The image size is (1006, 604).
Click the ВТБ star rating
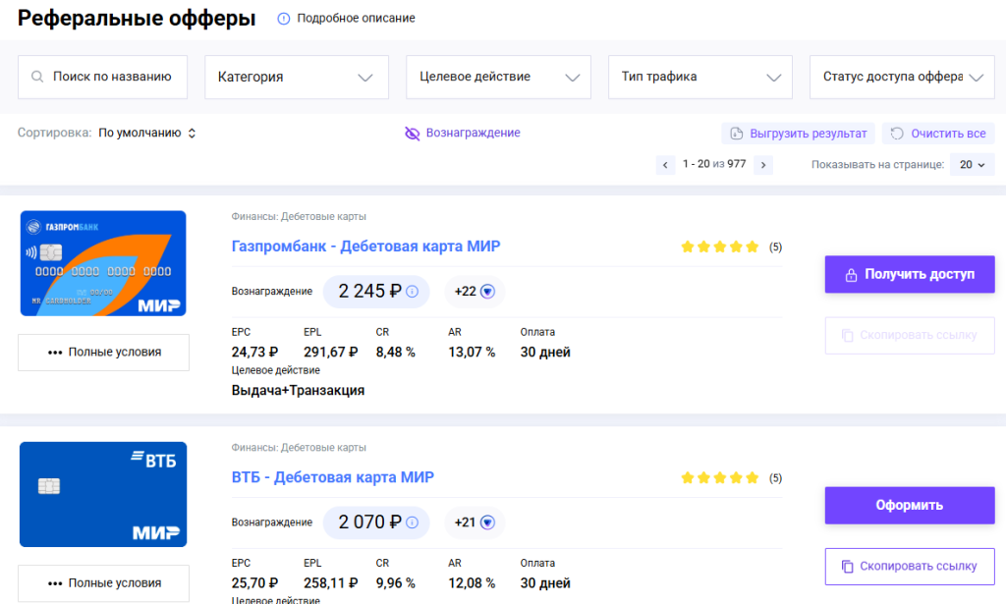[720, 477]
